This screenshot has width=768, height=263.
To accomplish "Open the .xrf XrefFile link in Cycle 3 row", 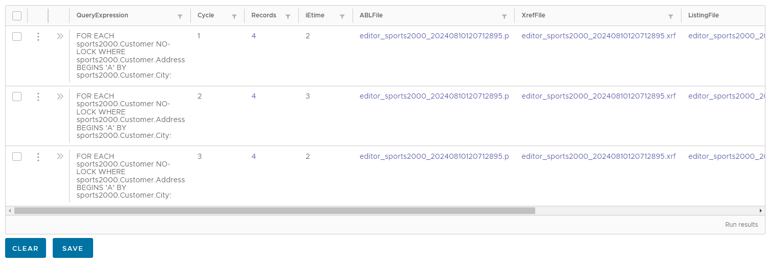I will click(x=599, y=156).
